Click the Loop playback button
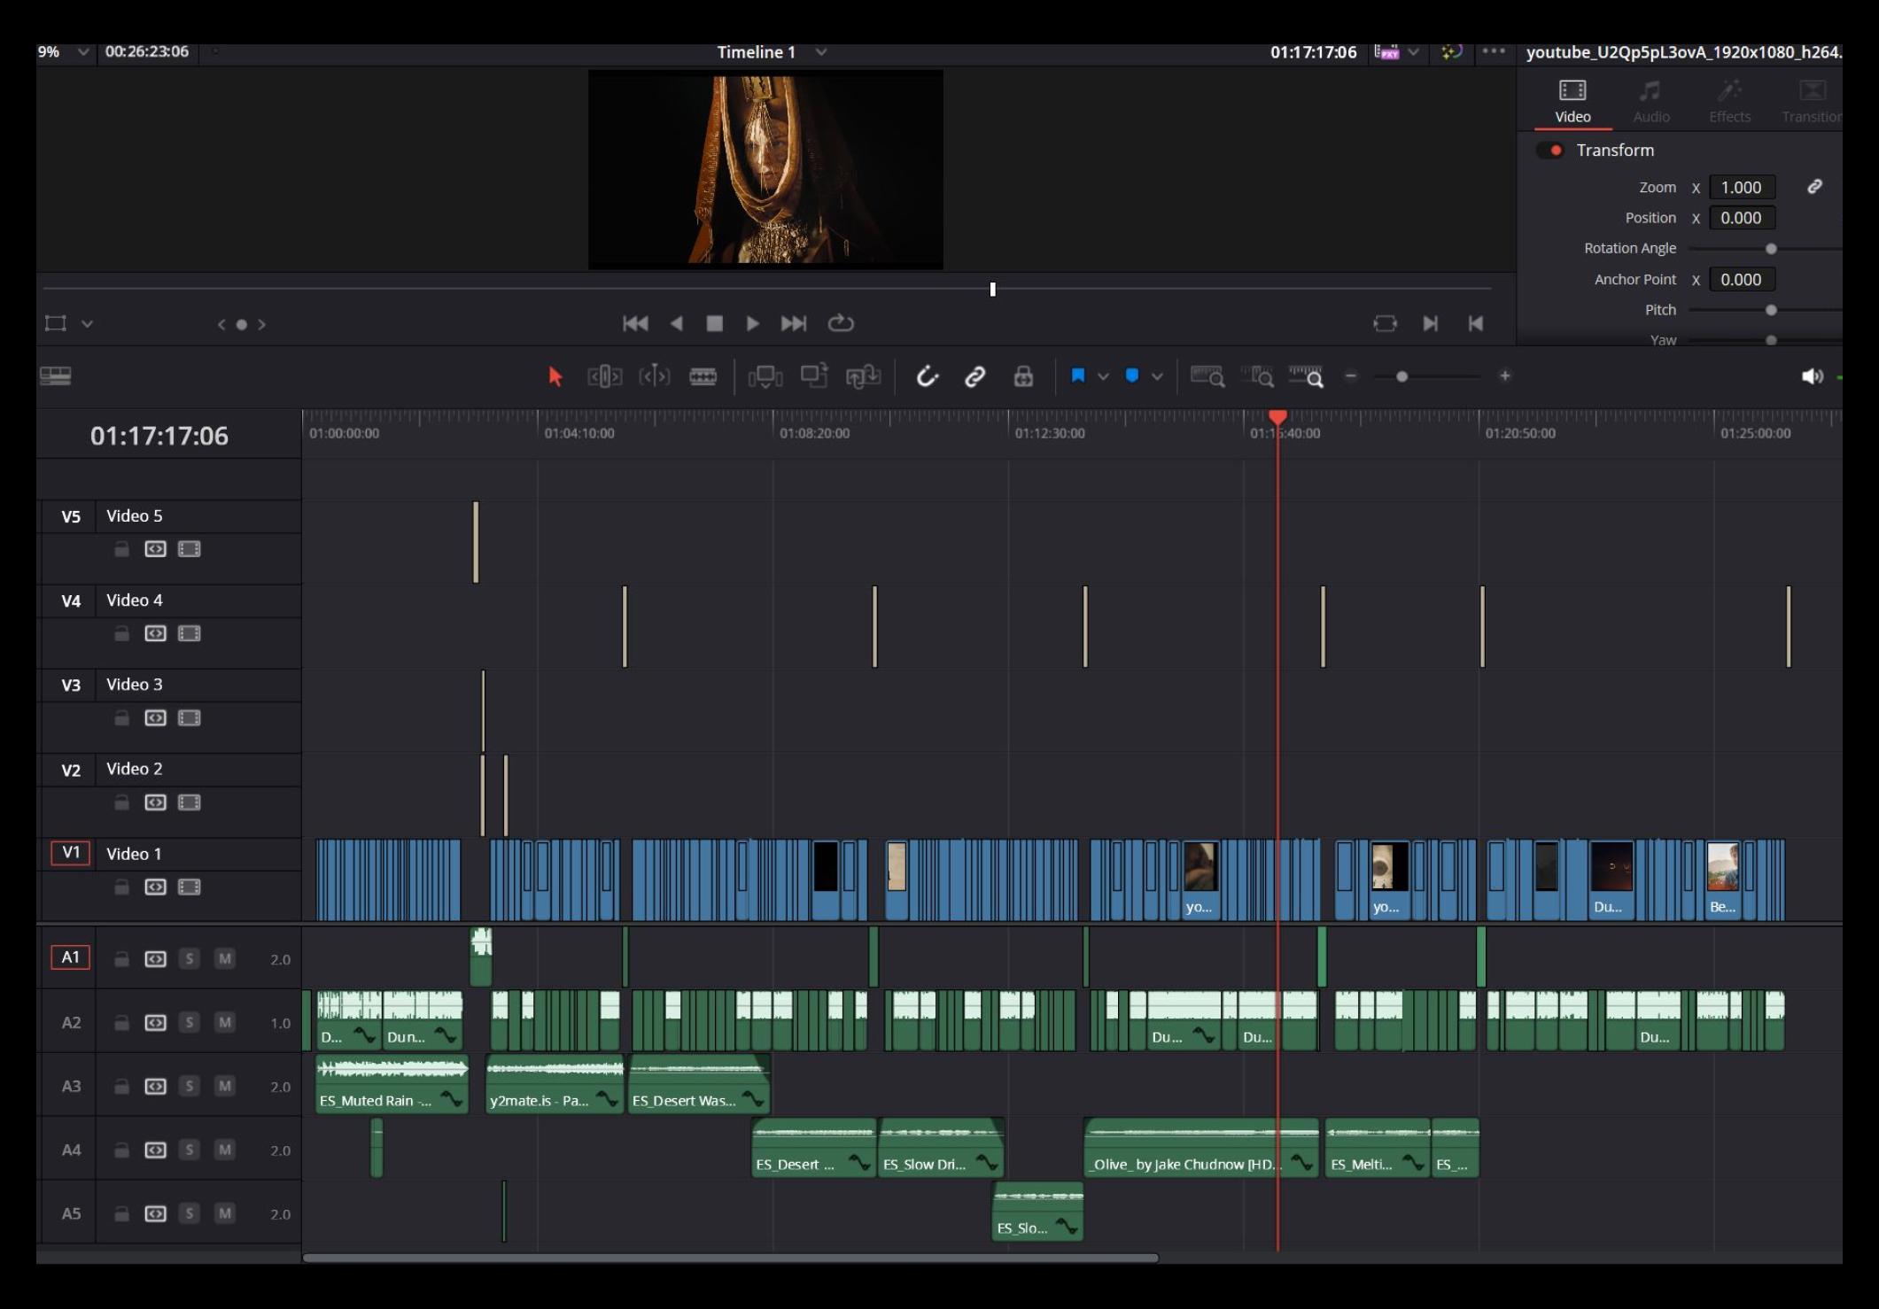Screen dimensions: 1879x1309 840,323
